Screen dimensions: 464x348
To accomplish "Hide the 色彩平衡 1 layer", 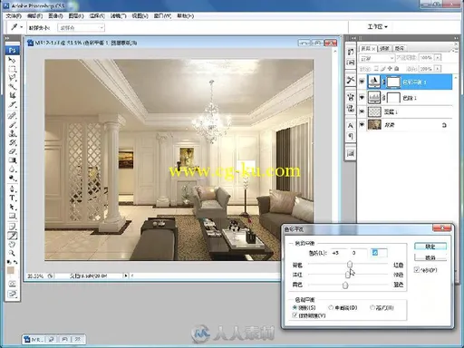I will (362, 82).
